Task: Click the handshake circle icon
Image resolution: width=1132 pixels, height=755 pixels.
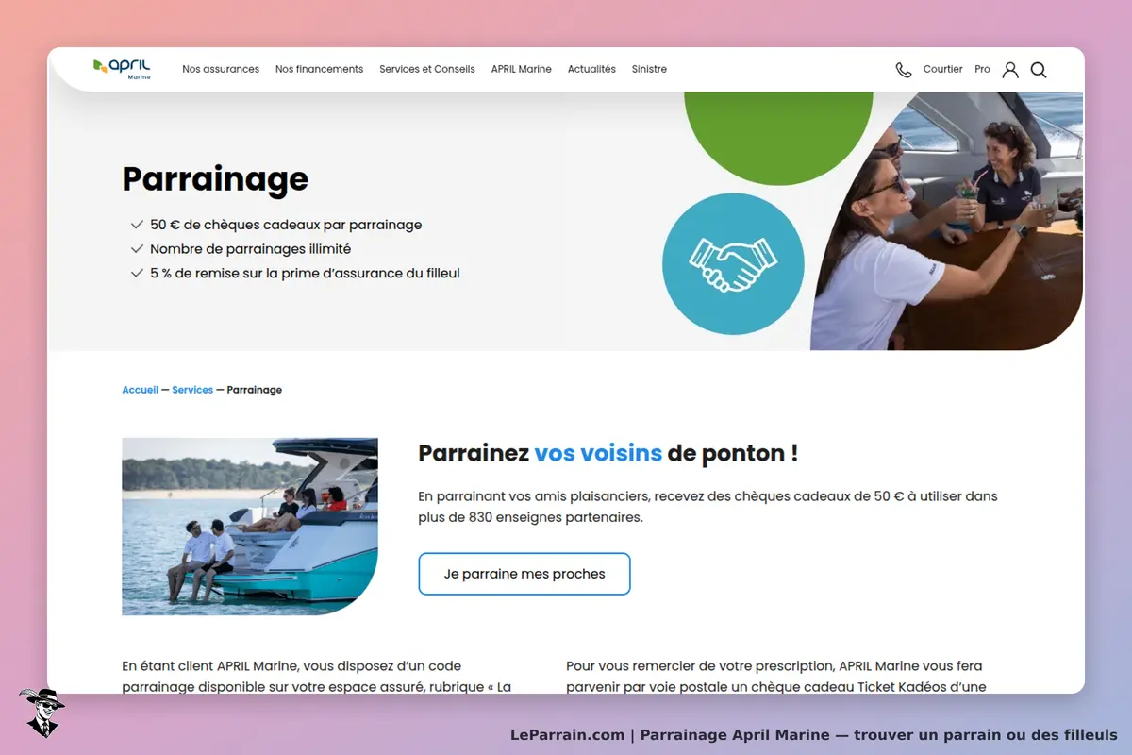Action: (x=733, y=264)
